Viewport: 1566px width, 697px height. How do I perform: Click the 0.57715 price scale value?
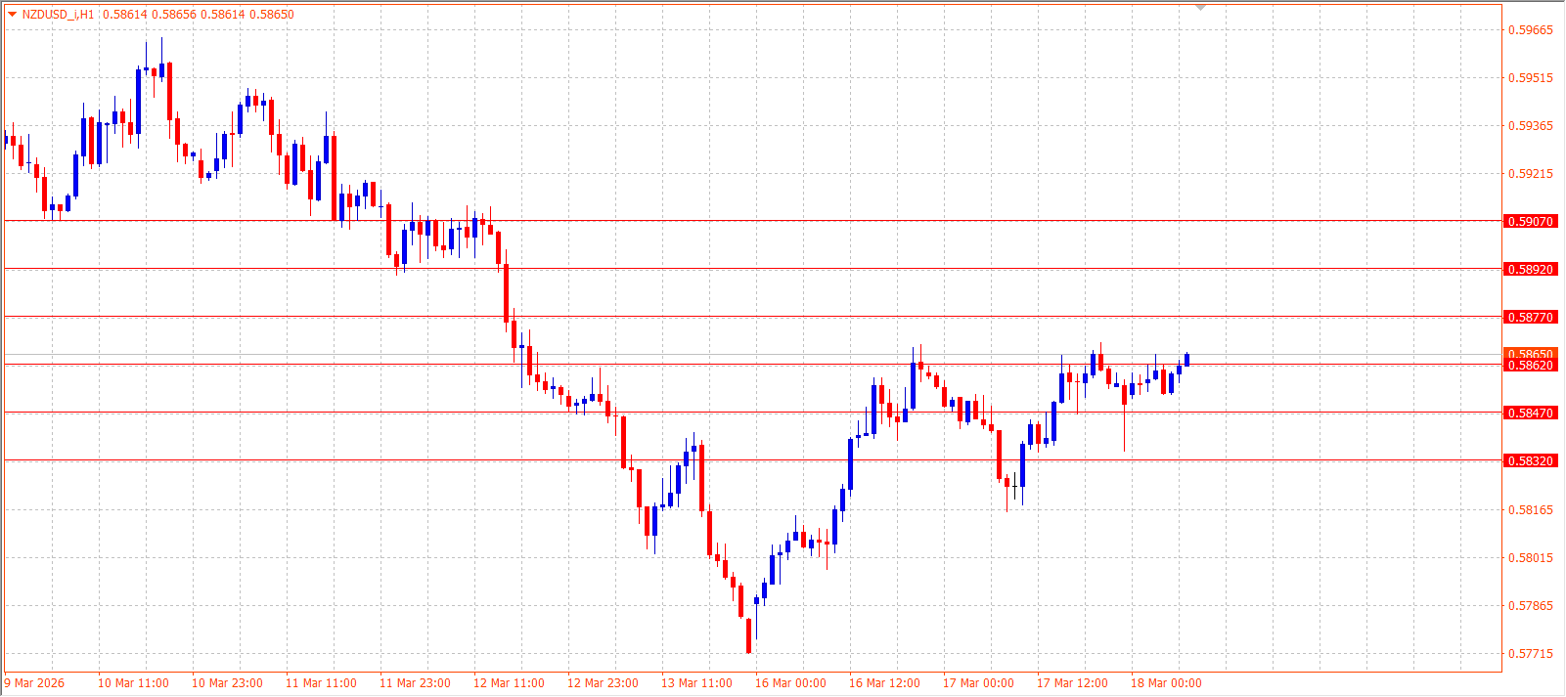pos(1530,654)
